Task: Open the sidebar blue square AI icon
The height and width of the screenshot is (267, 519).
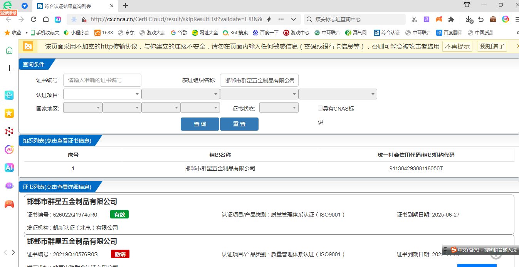Action: 9,168
